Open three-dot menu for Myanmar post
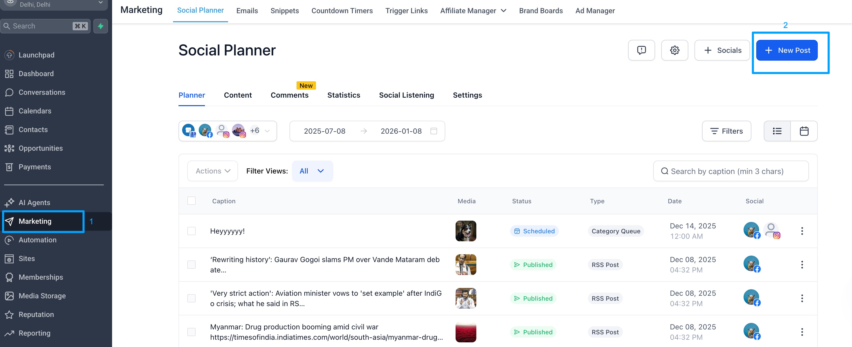This screenshot has height=347, width=852. [x=802, y=332]
